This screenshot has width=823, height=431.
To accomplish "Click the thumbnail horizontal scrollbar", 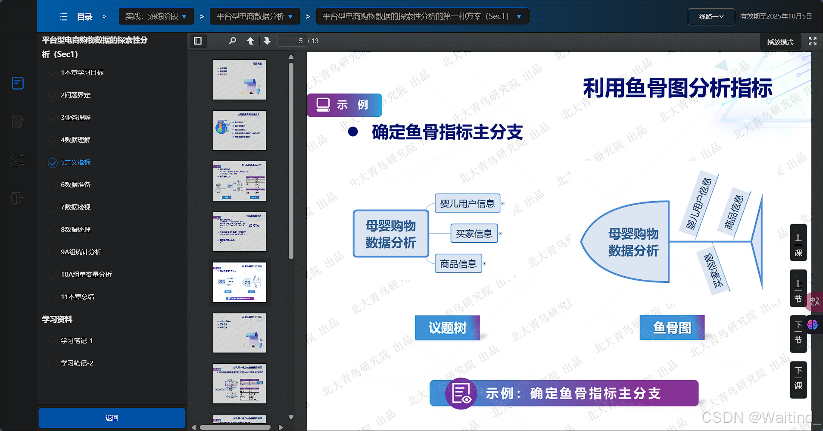I will coord(235,428).
